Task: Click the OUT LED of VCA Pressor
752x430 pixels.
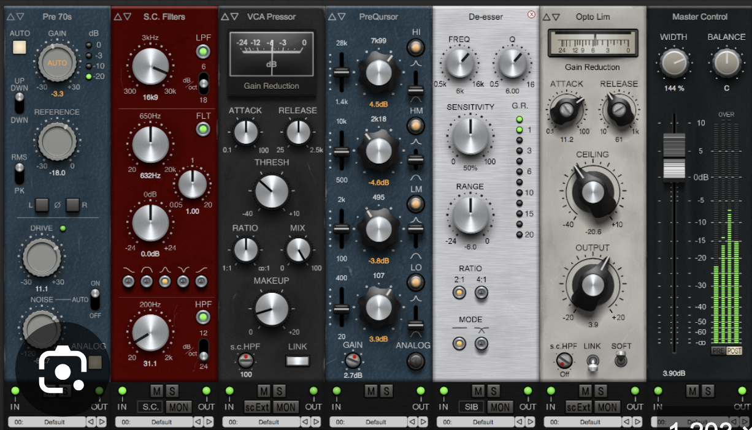Action: [313, 391]
